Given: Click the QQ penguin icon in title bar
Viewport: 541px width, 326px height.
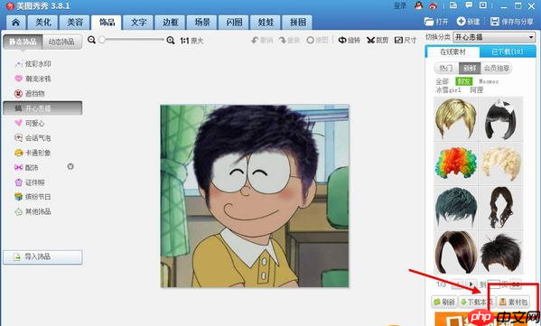Looking at the screenshot, I should (418, 5).
